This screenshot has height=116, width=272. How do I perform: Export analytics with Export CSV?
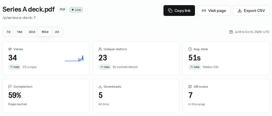point(251,11)
